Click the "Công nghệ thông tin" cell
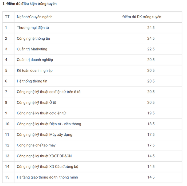This screenshot has height=186, width=187. [33, 39]
